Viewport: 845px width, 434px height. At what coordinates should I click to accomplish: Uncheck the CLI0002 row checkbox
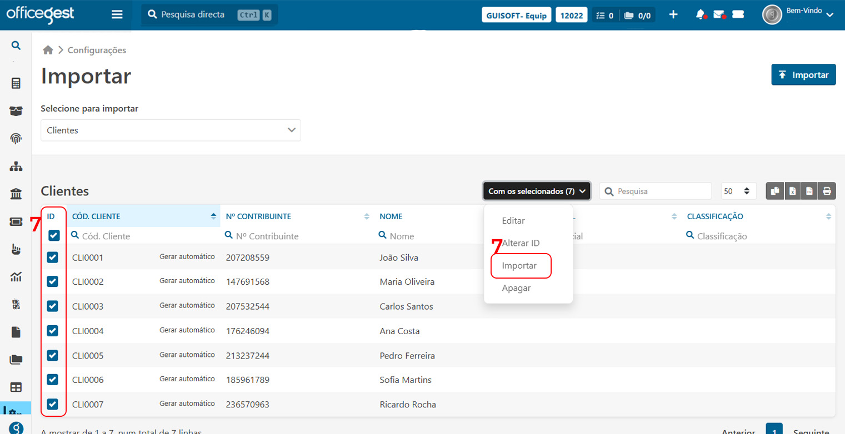click(52, 281)
